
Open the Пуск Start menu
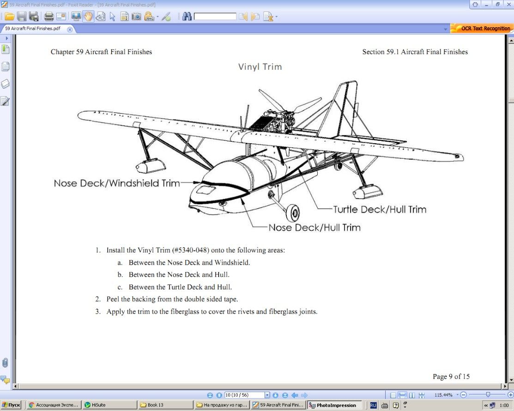point(11,405)
